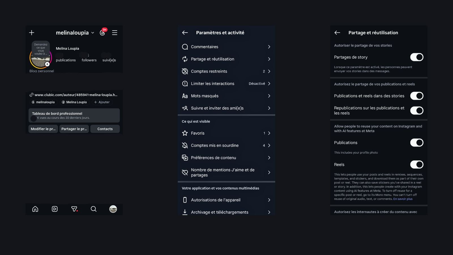Click the Contacts button

click(x=105, y=129)
